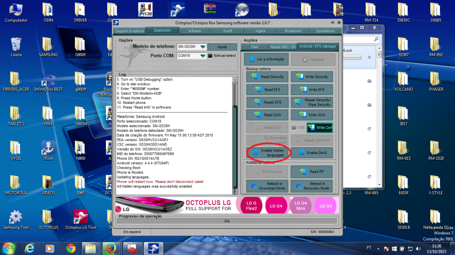Switch to the Infineon tab
Image resolution: width=455 pixels, height=255 pixels.
(195, 31)
